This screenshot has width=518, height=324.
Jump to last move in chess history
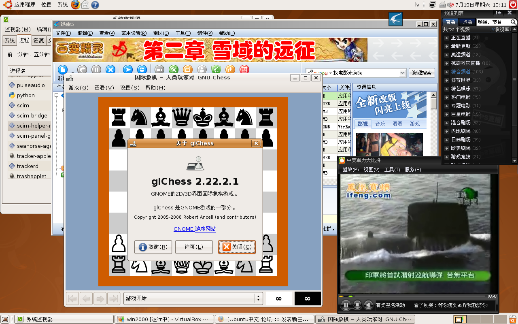(113, 299)
